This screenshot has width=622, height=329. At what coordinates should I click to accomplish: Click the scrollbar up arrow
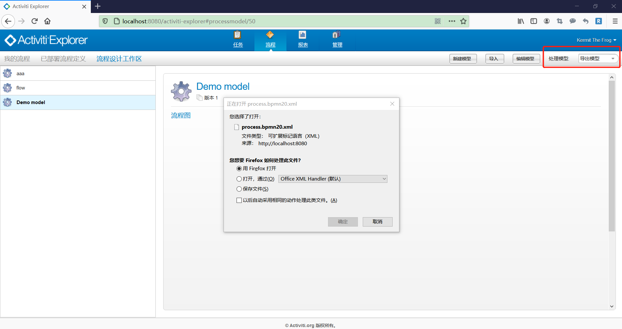(x=612, y=77)
